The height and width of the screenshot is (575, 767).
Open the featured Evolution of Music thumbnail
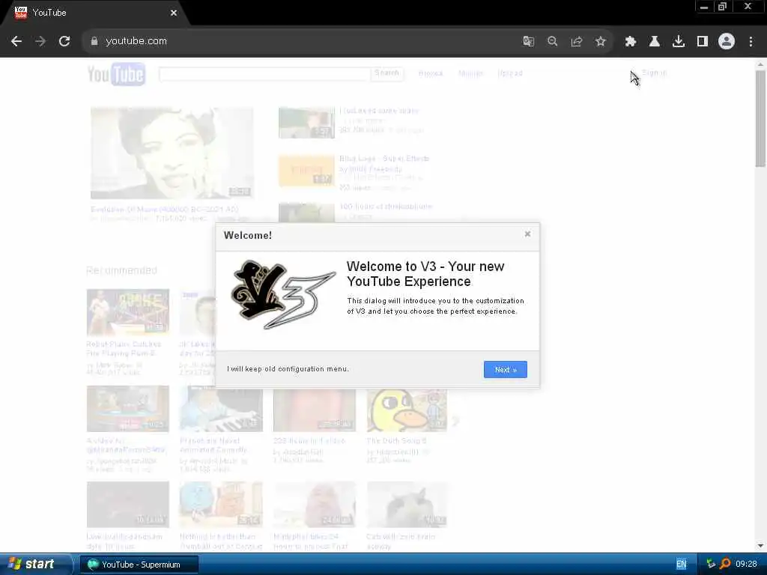[x=172, y=153]
